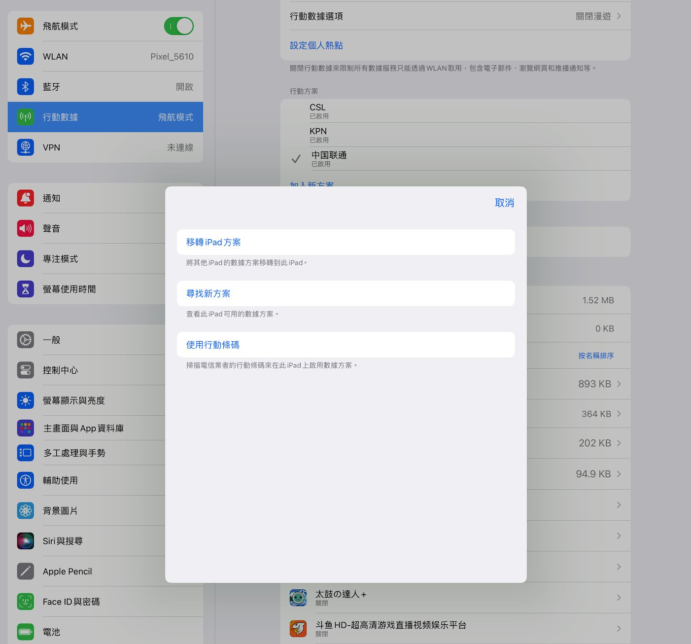
Task: Click the Bluetooth (藍牙) icon
Action: (26, 87)
